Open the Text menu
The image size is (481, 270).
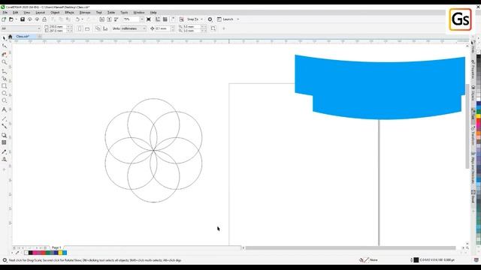click(98, 13)
